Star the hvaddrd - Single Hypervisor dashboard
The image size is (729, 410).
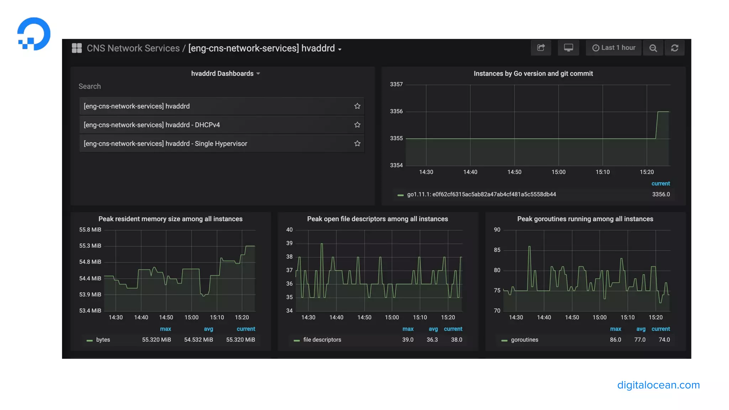(357, 143)
